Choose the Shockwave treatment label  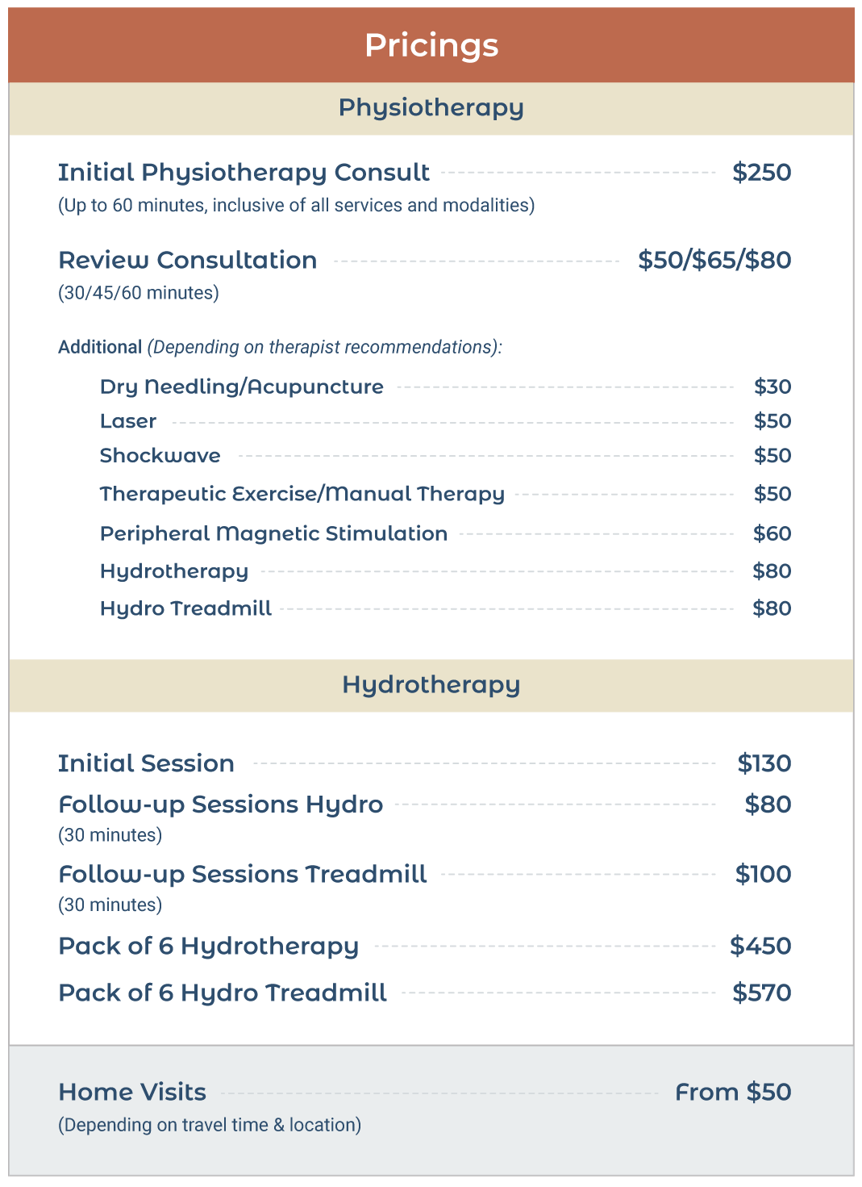(160, 456)
